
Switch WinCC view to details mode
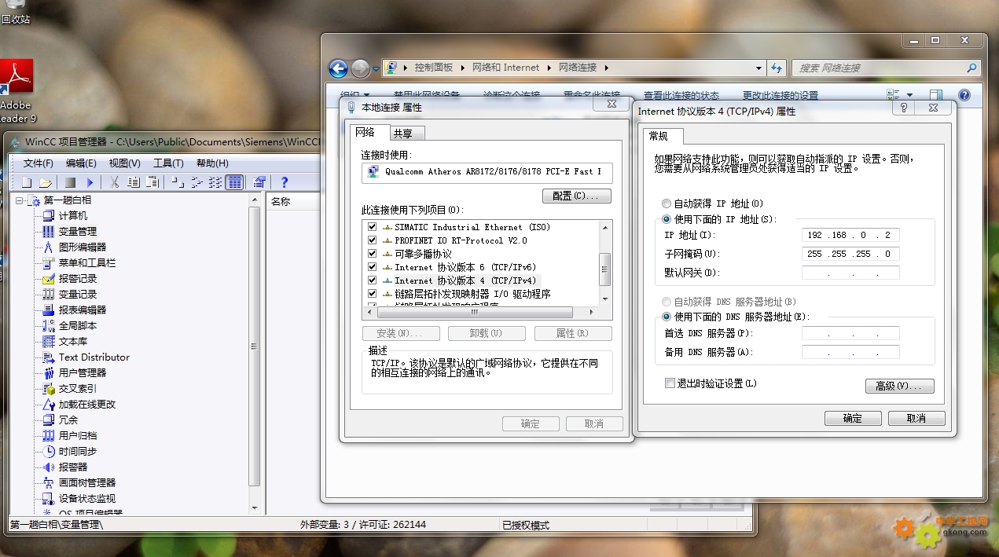point(234,182)
